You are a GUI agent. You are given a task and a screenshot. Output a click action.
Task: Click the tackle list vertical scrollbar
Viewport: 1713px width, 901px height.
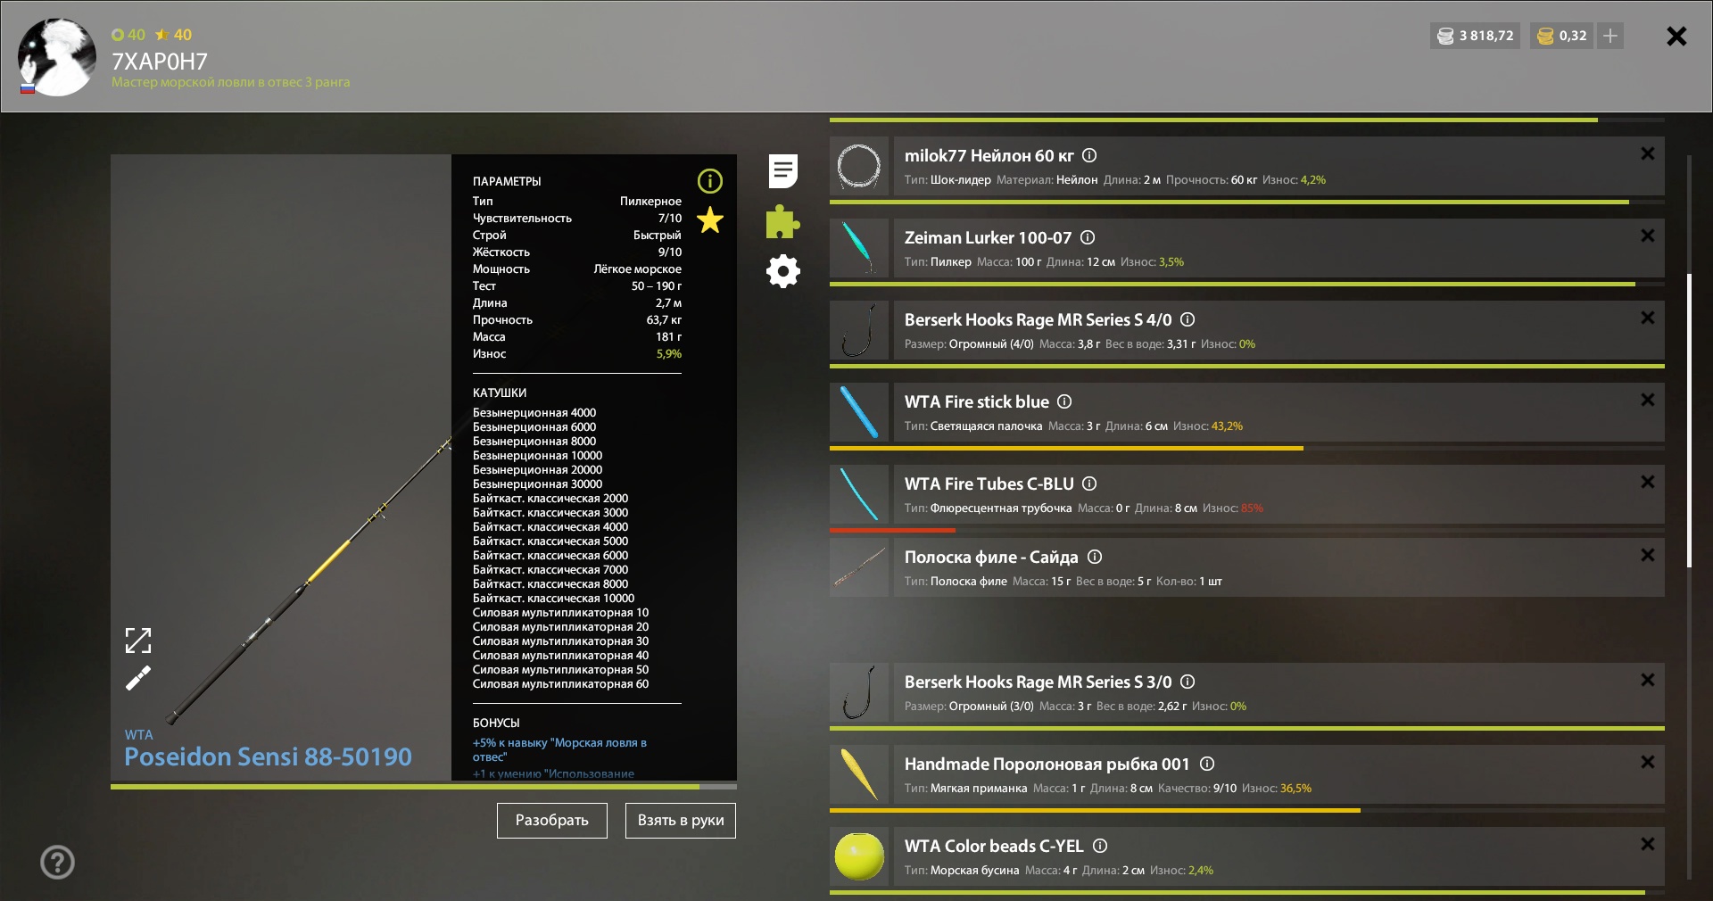coord(1689,419)
